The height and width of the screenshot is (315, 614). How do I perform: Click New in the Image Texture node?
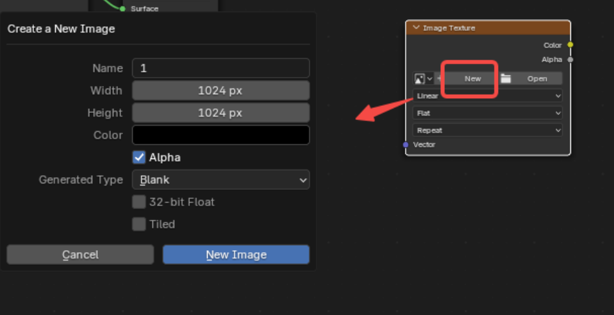pyautogui.click(x=472, y=79)
